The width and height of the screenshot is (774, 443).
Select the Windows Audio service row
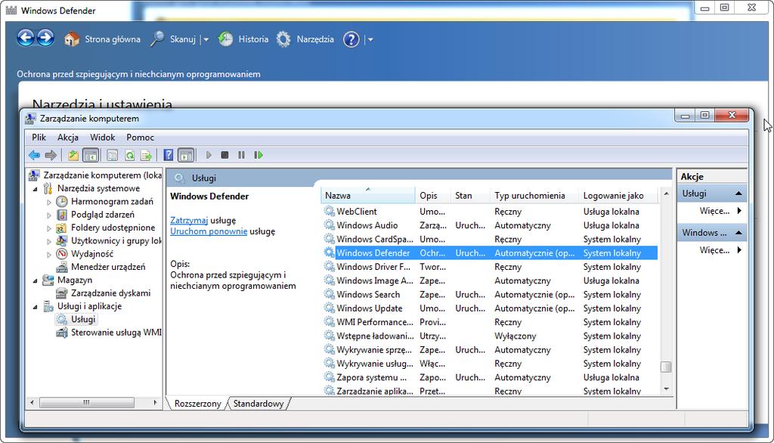tap(490, 225)
